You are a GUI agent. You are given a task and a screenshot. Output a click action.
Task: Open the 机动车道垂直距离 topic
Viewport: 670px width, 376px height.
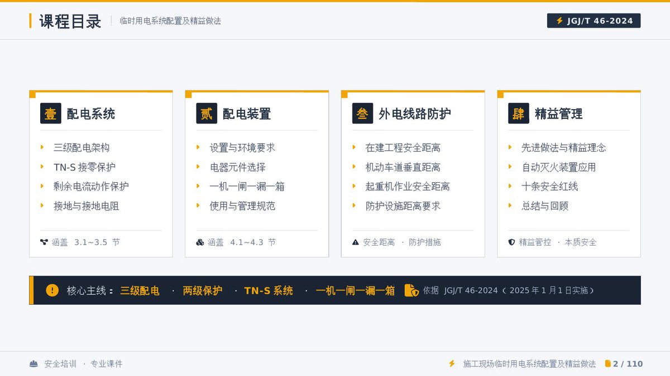tap(403, 167)
